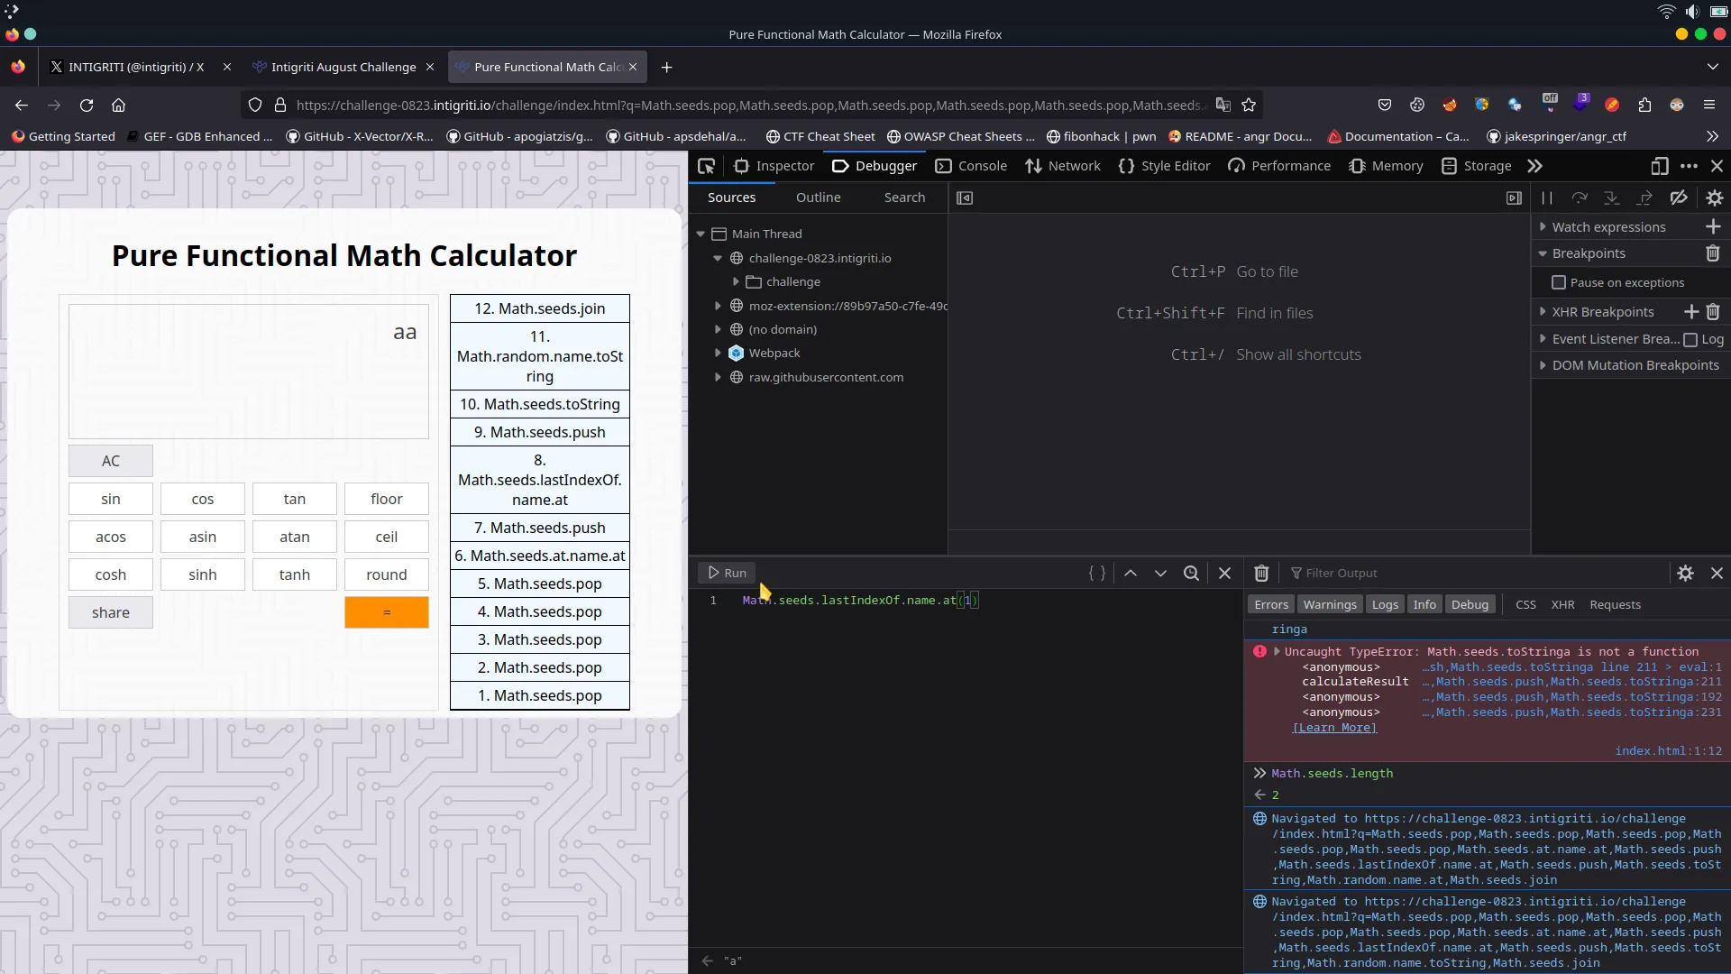Click the Learn More error link
The height and width of the screenshot is (974, 1731).
coord(1334,727)
